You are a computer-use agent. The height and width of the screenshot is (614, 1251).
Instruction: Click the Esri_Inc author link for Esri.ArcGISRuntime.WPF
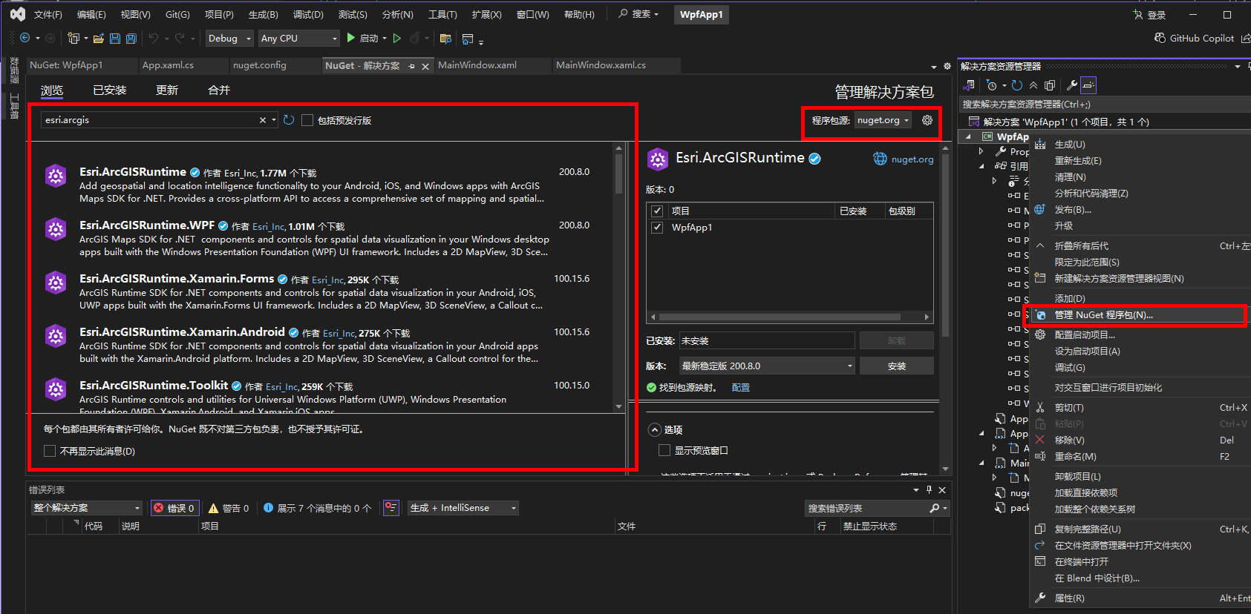[x=268, y=227]
